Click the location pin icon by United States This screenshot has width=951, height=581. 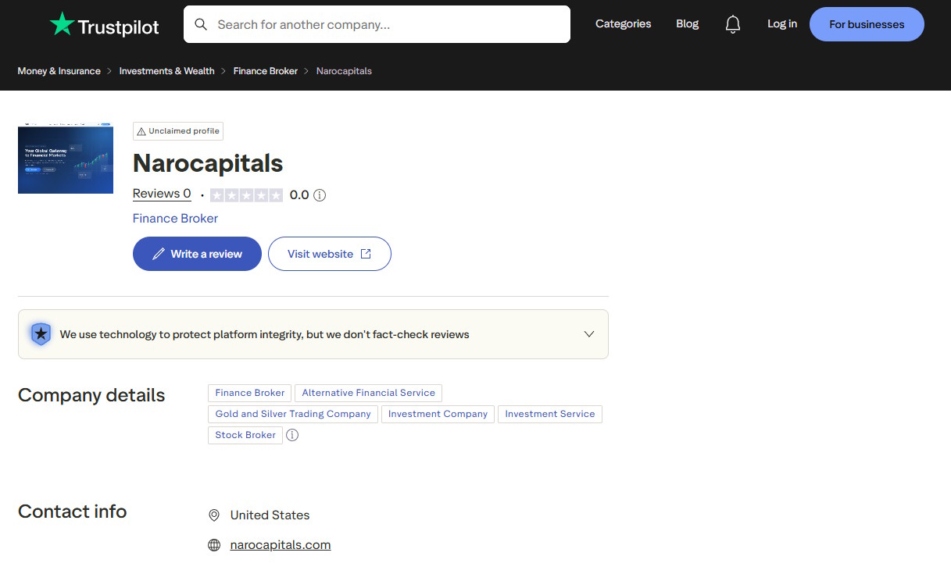pyautogui.click(x=214, y=515)
